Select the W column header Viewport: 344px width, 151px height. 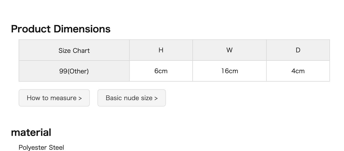pyautogui.click(x=229, y=50)
